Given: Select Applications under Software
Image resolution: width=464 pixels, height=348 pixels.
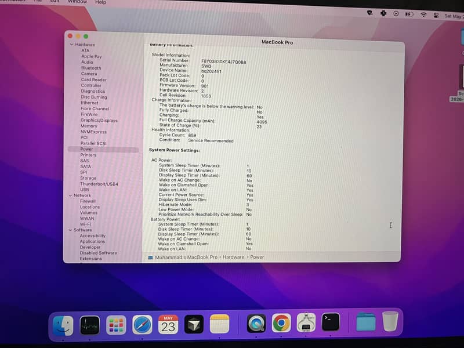Looking at the screenshot, I should [x=92, y=241].
